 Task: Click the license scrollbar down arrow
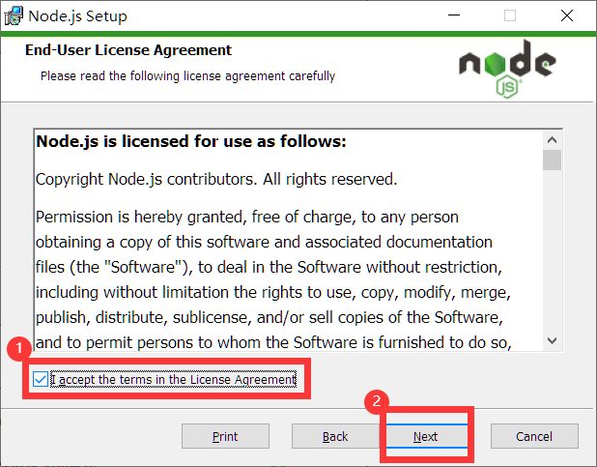(552, 340)
